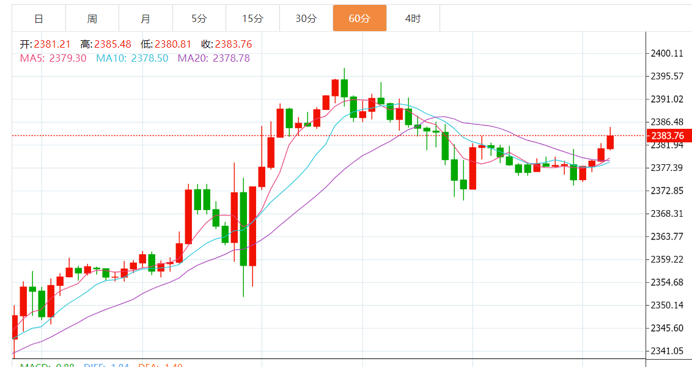
Task: Click the 2354.68 price axis label
Action: (667, 282)
